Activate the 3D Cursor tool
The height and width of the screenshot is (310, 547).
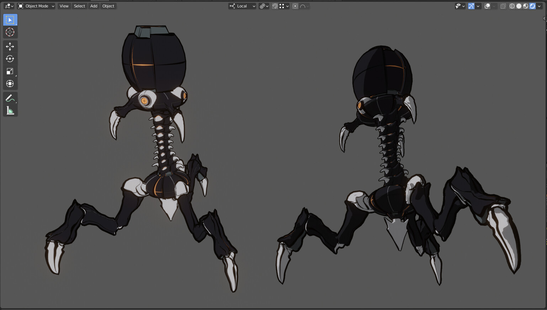coord(10,32)
